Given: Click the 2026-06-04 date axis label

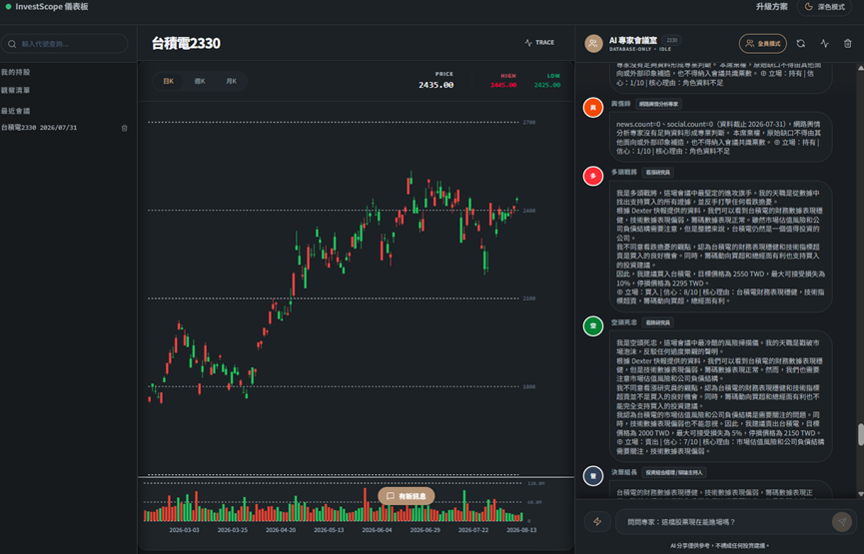Looking at the screenshot, I should 377,530.
